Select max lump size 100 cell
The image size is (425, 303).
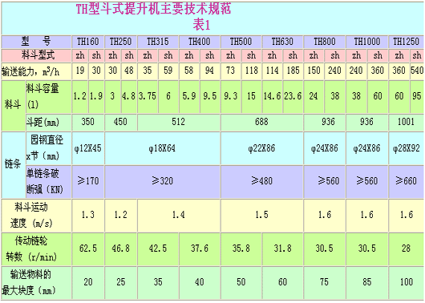[406, 282]
